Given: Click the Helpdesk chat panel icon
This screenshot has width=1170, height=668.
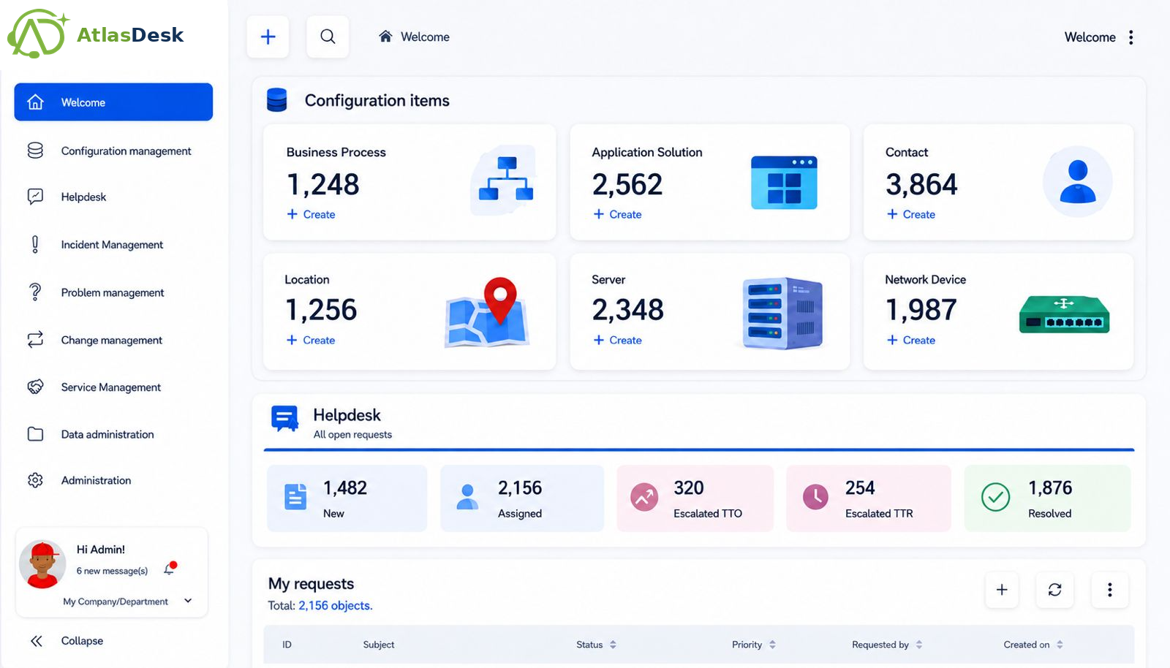Looking at the screenshot, I should point(284,418).
